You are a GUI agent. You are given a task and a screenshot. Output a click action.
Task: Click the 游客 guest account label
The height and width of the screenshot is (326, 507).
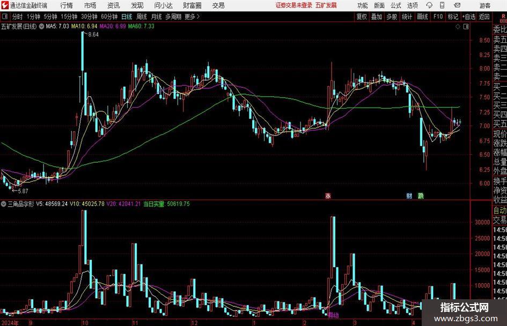pos(484,5)
